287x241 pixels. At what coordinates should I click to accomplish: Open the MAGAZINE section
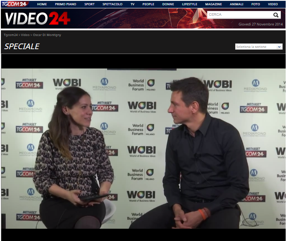(x=213, y=4)
